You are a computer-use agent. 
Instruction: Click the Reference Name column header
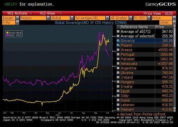pyautogui.click(x=137, y=27)
